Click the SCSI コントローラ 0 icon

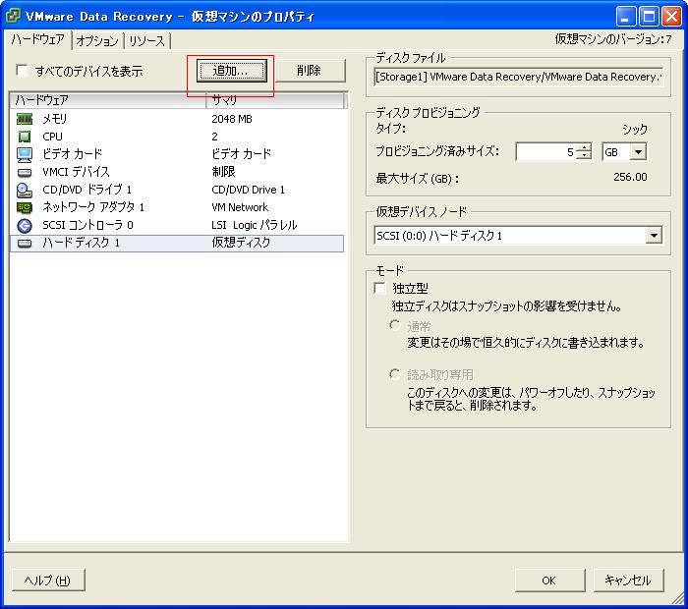(x=25, y=225)
